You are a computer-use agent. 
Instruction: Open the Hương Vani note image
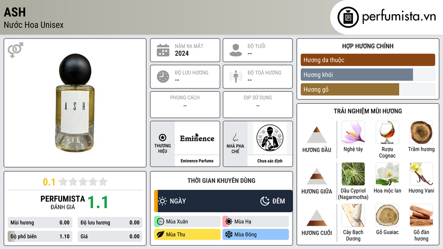(x=421, y=174)
